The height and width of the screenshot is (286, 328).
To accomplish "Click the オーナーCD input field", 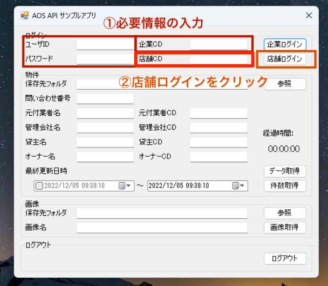I will pos(219,157).
